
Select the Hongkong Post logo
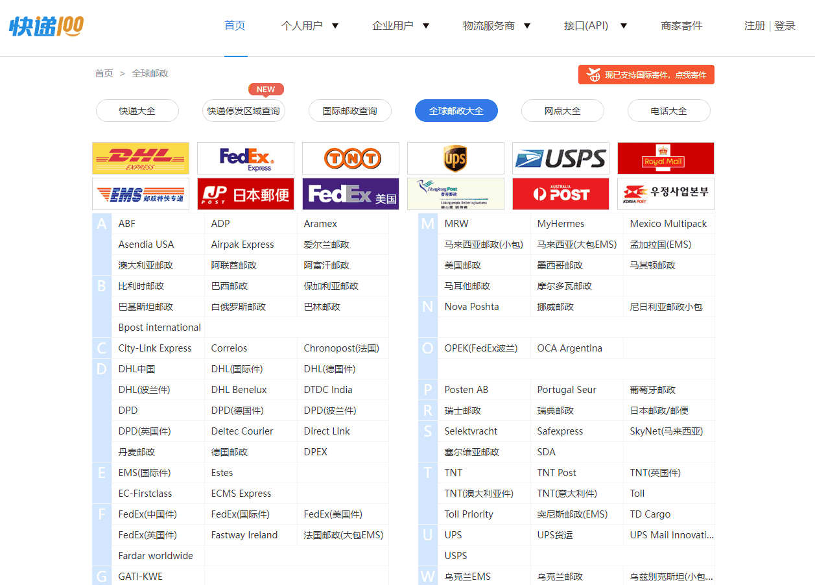click(455, 193)
